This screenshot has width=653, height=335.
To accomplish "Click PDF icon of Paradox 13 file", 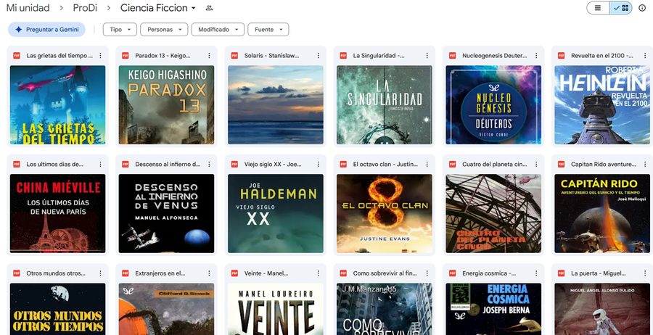I will tap(126, 56).
